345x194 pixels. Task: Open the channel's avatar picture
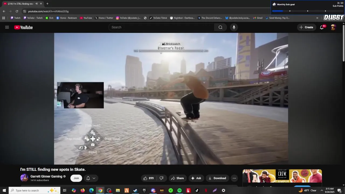pyautogui.click(x=24, y=178)
